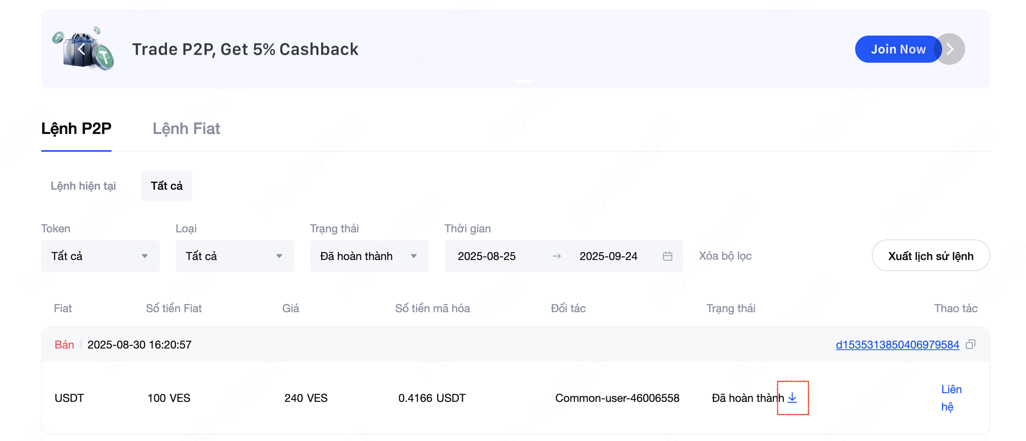Show Lệnh hiện tại current orders

point(83,186)
